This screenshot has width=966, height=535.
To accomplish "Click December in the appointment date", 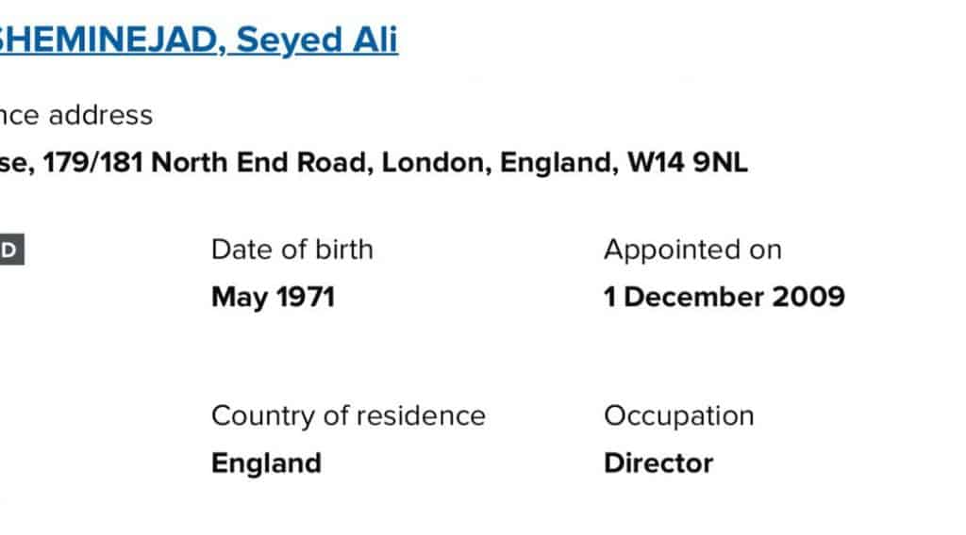I will pyautogui.click(x=693, y=298).
